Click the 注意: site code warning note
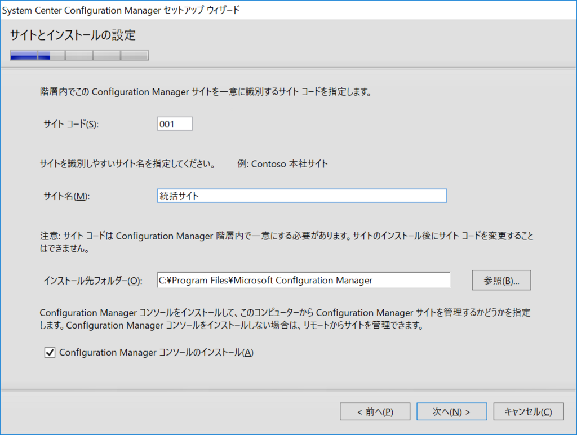 [x=287, y=242]
